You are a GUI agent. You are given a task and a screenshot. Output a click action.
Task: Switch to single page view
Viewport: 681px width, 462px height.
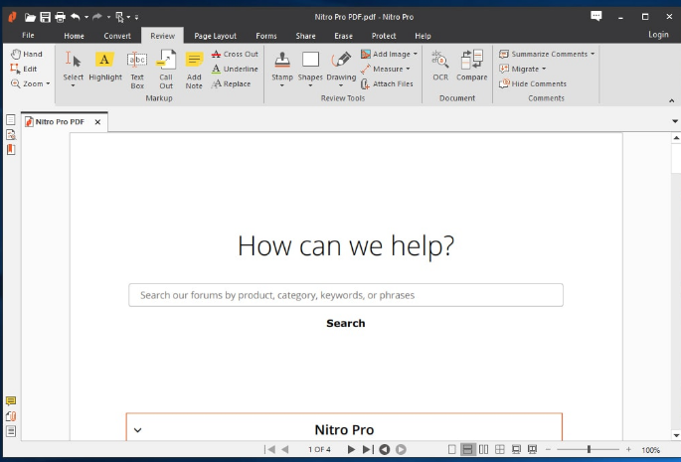click(451, 449)
